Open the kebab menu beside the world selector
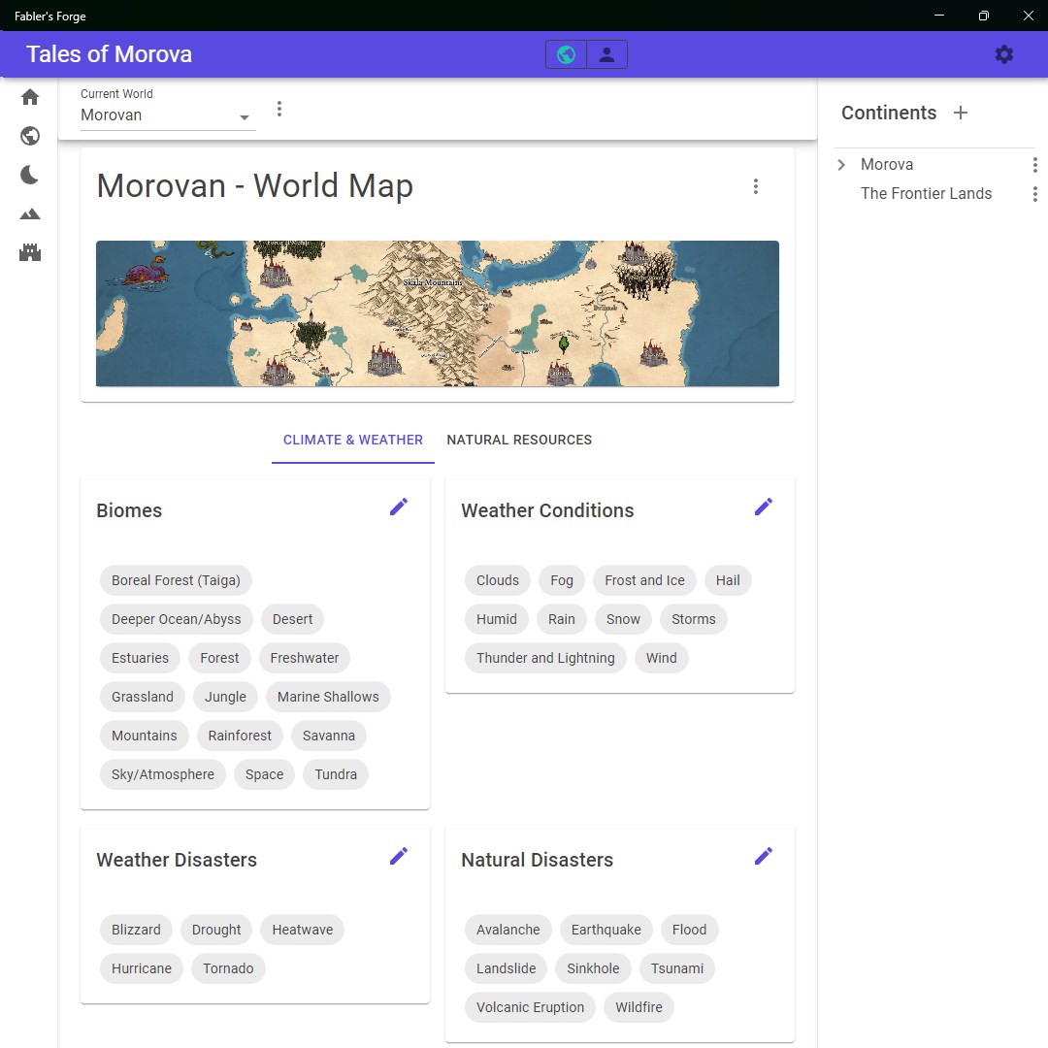The height and width of the screenshot is (1048, 1048). [279, 108]
